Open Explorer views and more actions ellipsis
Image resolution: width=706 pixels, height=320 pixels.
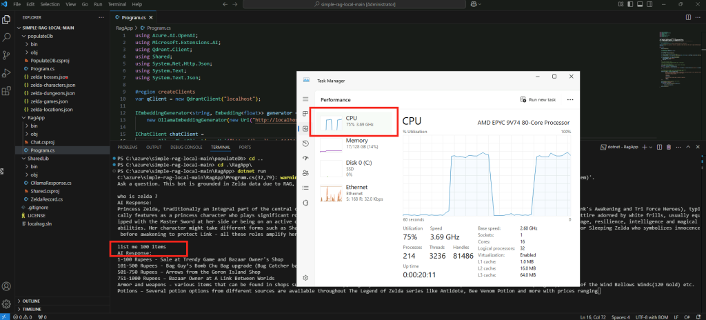101,17
